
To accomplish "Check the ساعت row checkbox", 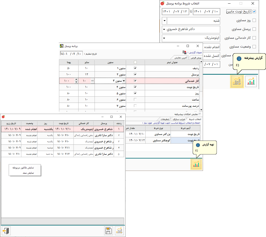I will (135, 100).
